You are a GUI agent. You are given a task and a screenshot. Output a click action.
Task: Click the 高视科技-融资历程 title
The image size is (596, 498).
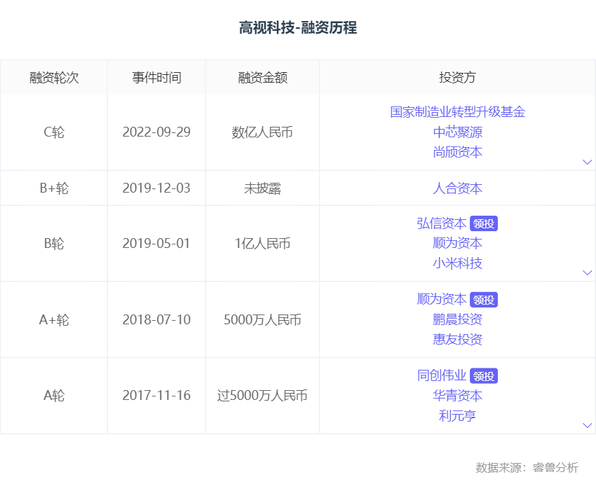click(298, 28)
